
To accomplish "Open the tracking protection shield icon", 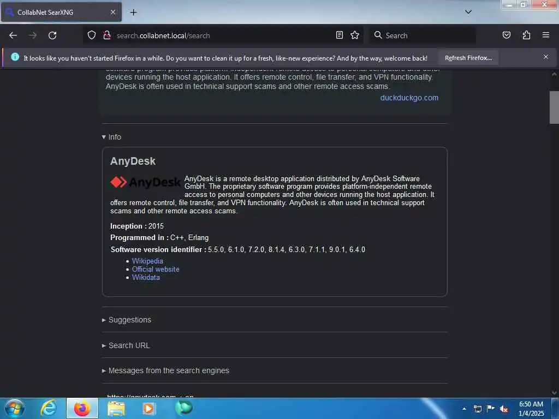I will click(92, 35).
